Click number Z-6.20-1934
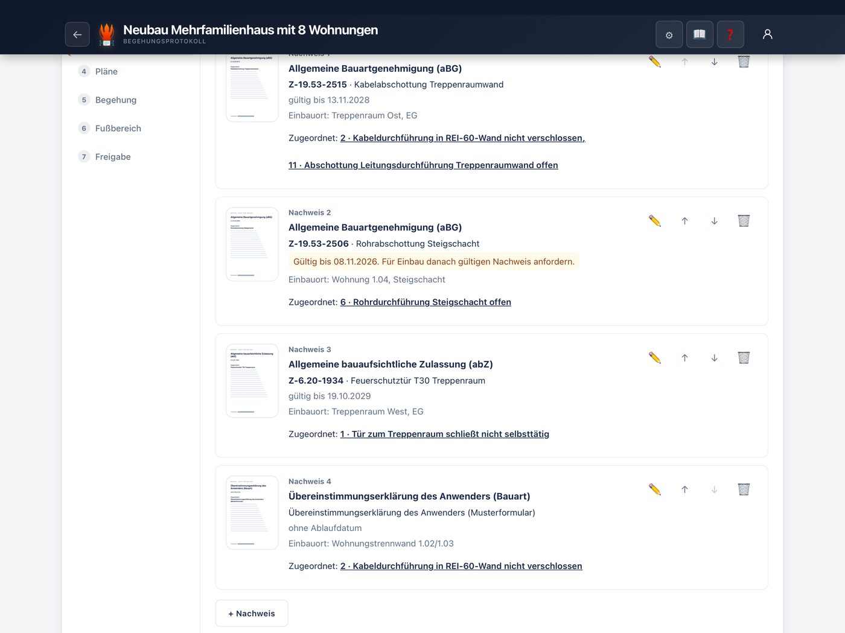 (x=316, y=381)
